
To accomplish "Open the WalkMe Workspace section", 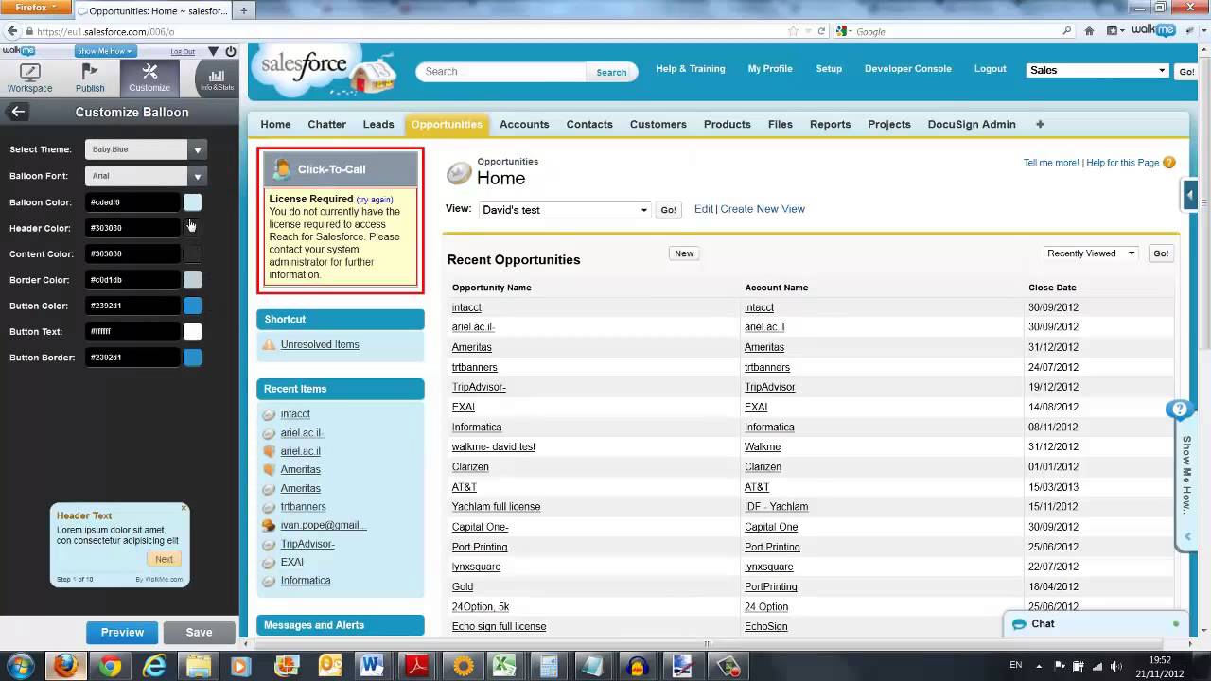I will tap(30, 78).
